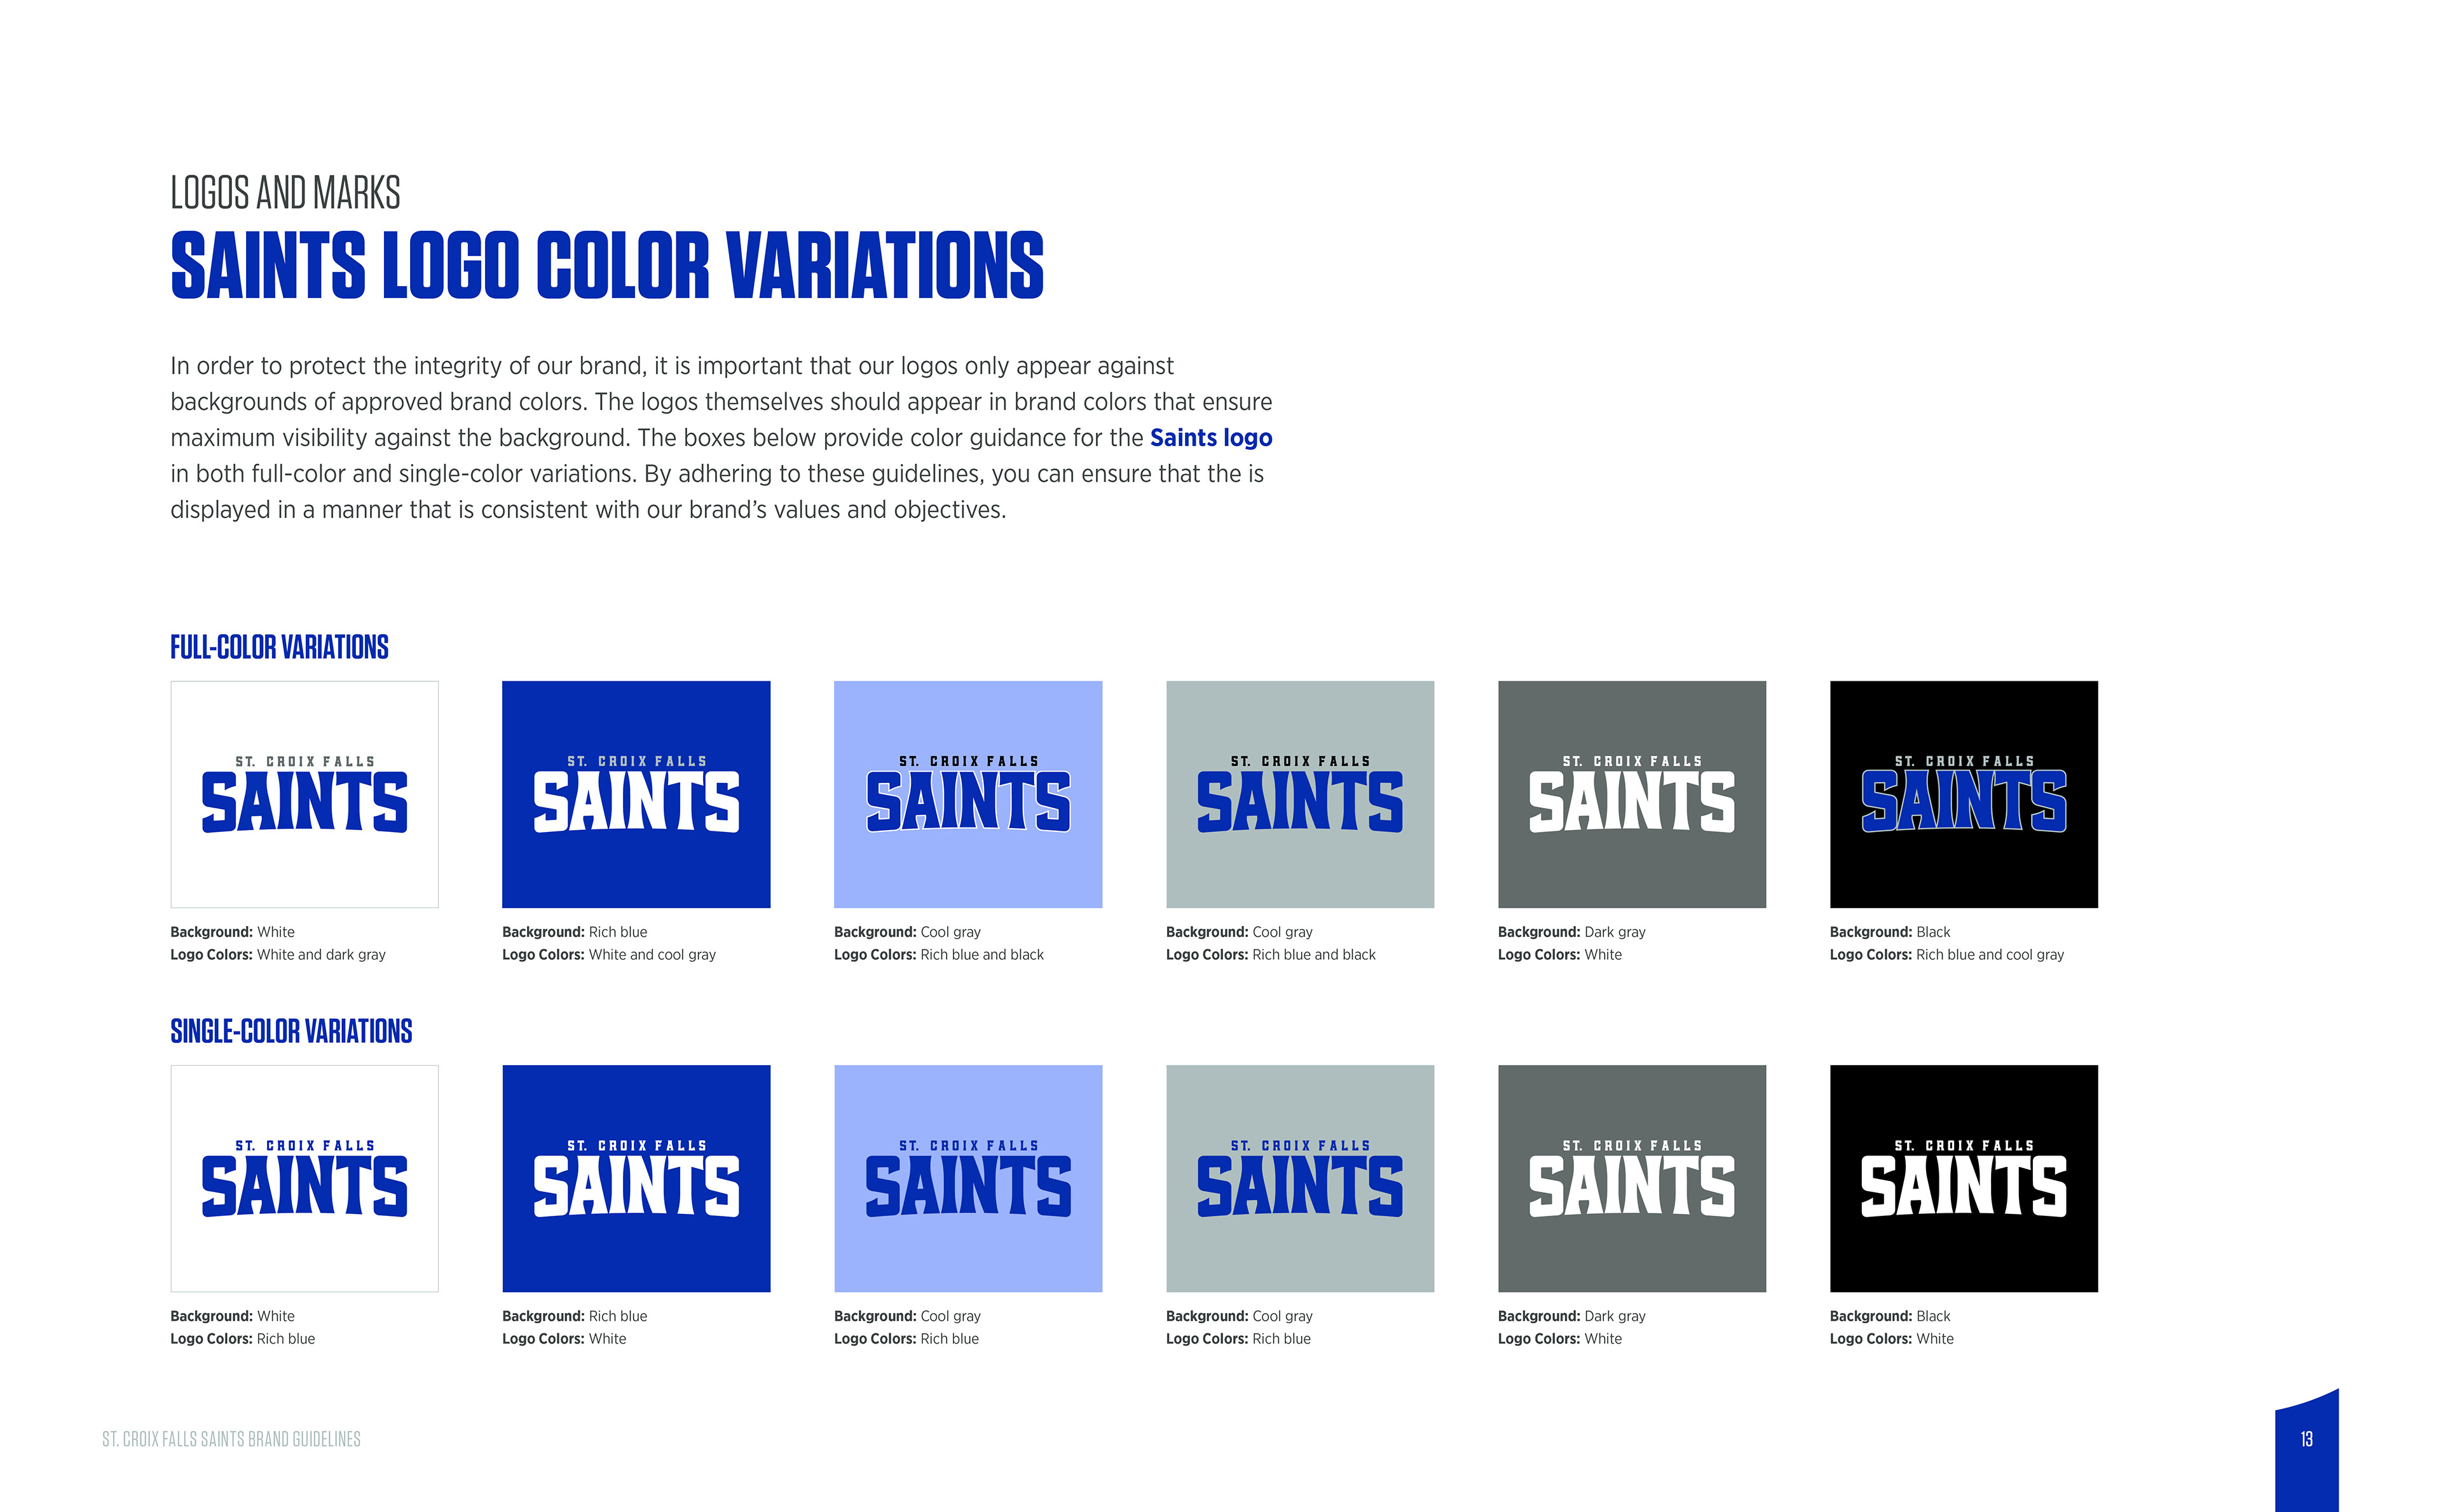Click the page number 13 tab

pos(2306,1440)
